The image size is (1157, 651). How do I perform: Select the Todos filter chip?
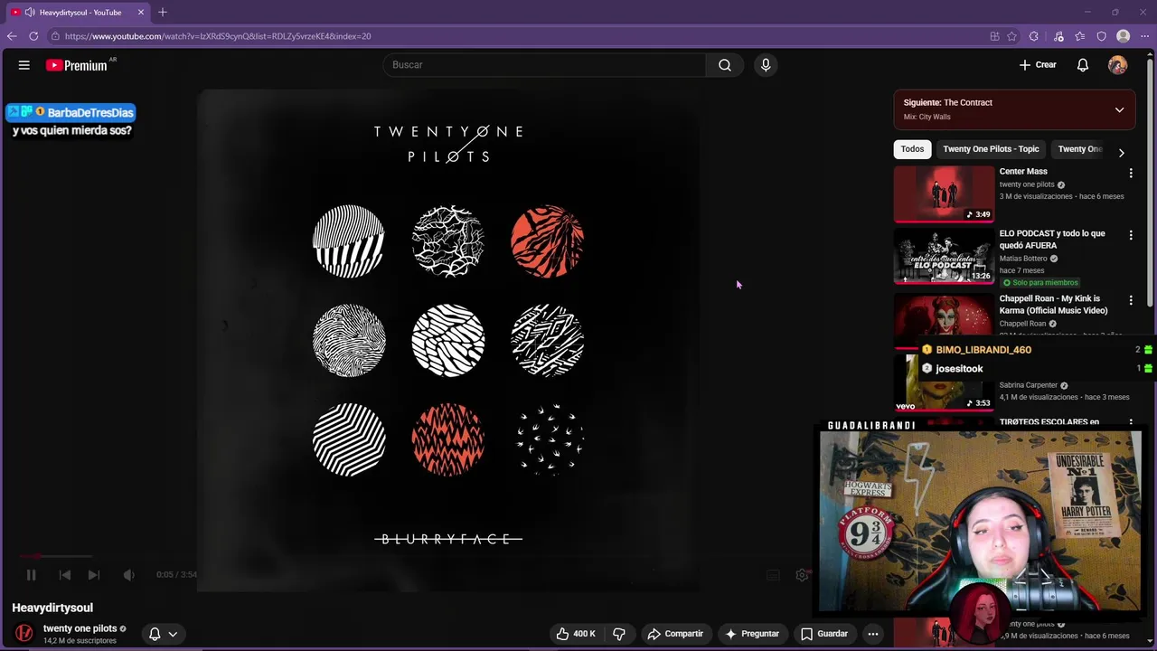(912, 149)
